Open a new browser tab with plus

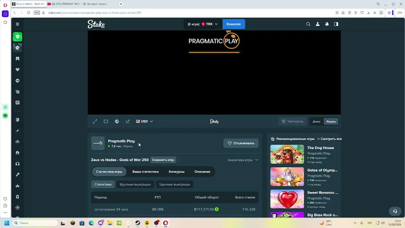pos(121,4)
